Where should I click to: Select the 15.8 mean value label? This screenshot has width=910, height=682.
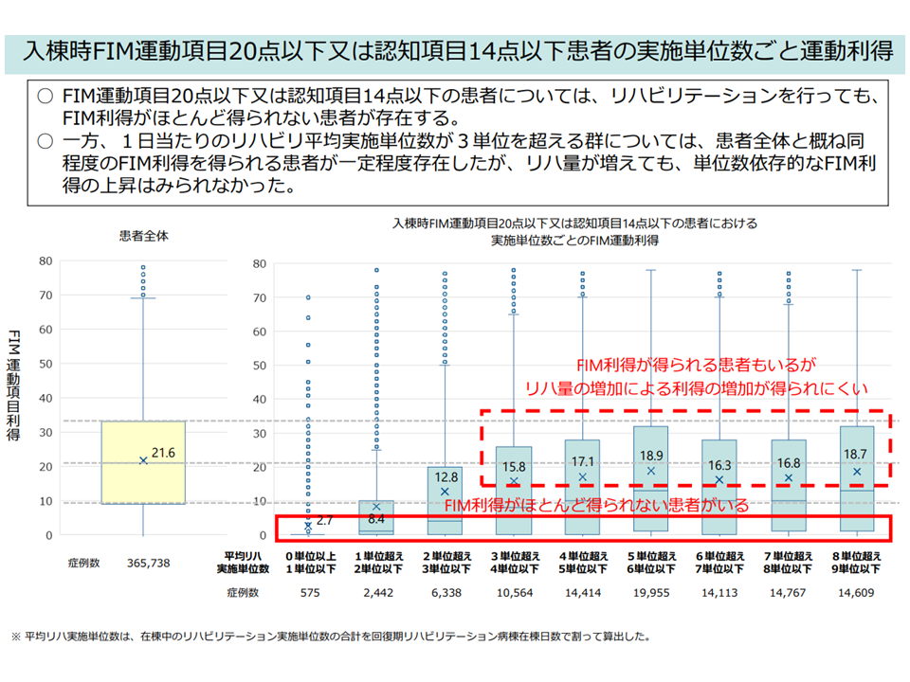coord(517,467)
